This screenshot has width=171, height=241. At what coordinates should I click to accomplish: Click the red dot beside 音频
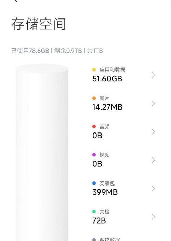(x=94, y=127)
